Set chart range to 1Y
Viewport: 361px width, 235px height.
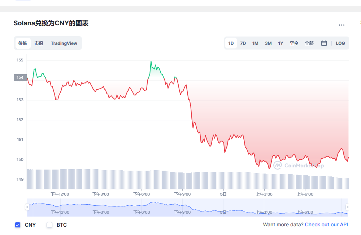280,43
